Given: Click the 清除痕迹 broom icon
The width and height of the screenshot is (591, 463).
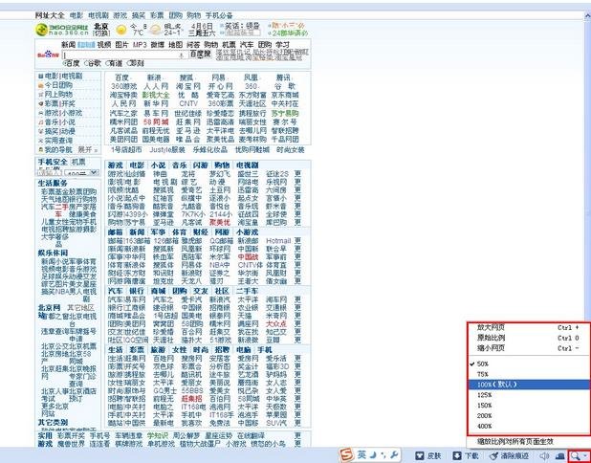Looking at the screenshot, I should 493,456.
